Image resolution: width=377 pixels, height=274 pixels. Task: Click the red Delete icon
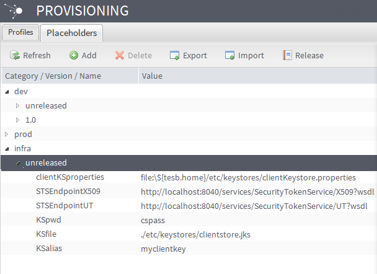(x=120, y=56)
